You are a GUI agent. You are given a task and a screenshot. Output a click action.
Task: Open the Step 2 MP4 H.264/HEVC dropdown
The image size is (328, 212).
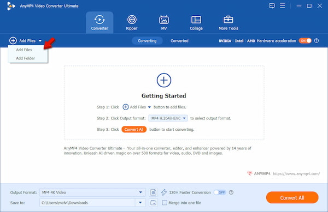click(168, 118)
